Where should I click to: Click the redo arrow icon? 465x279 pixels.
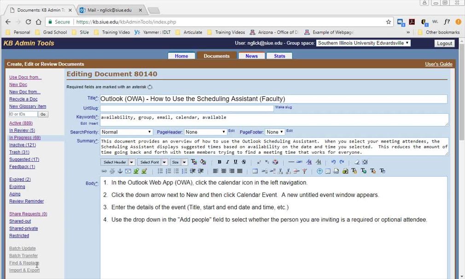(x=342, y=162)
